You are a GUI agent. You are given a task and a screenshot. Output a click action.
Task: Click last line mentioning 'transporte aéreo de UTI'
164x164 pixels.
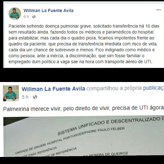point(80,62)
